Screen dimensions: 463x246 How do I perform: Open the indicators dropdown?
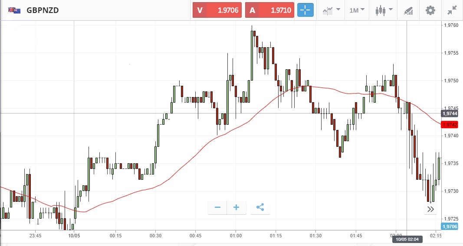pyautogui.click(x=331, y=10)
